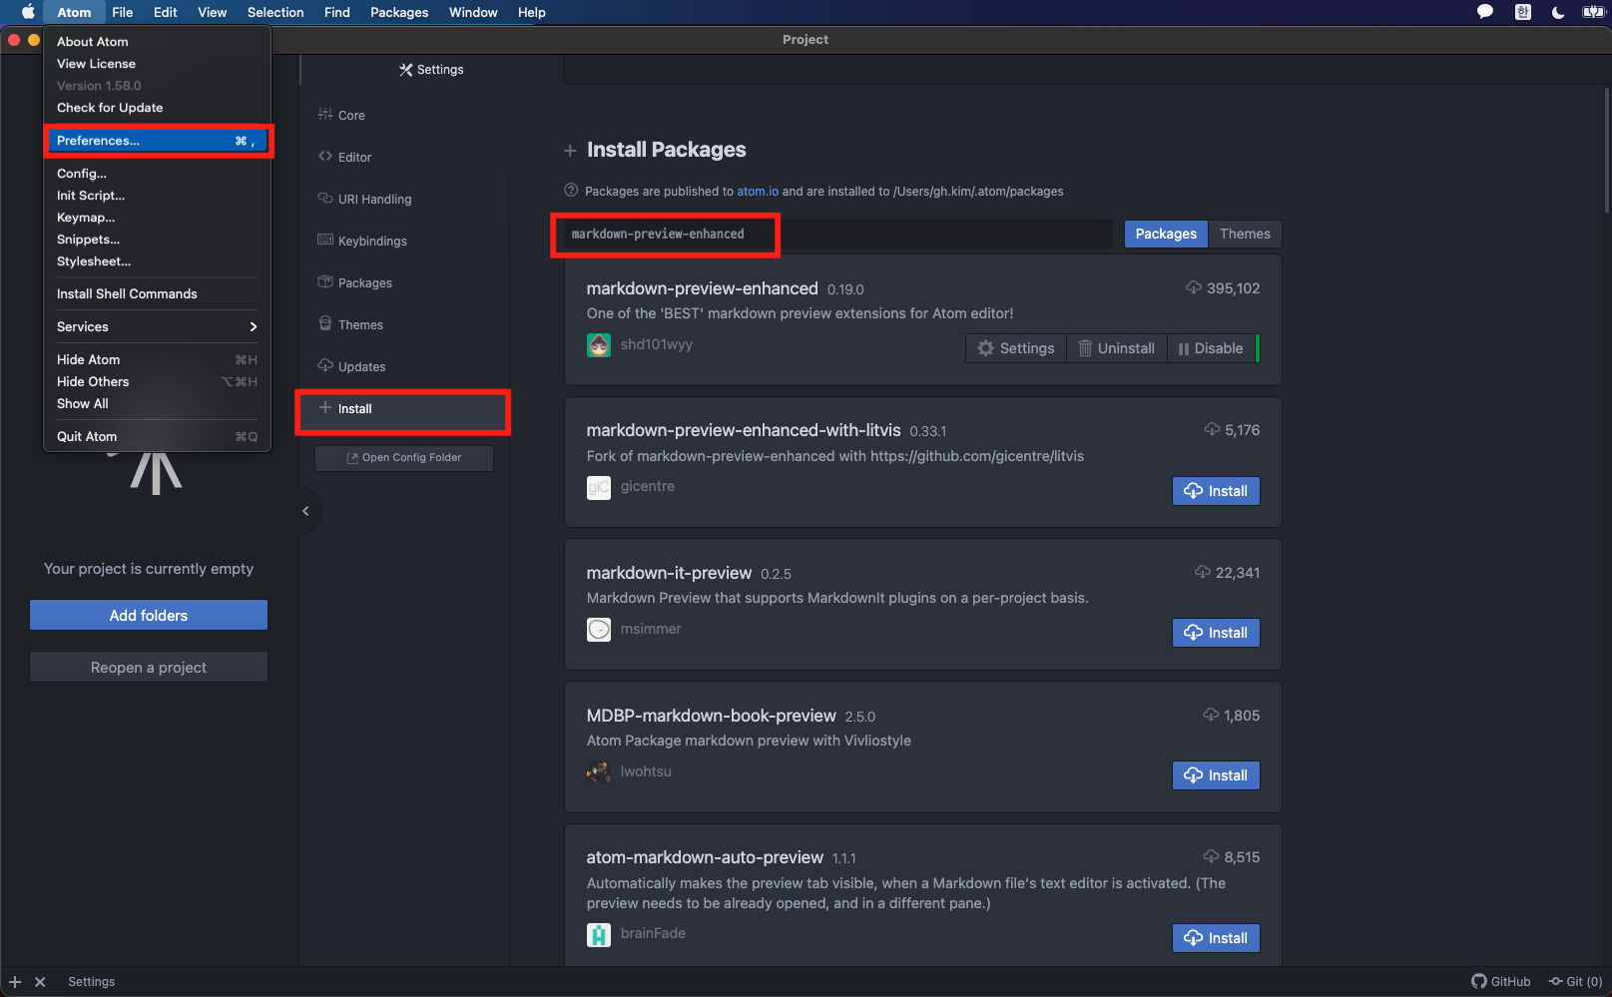The image size is (1612, 997).
Task: Click Reopen a project button
Action: pos(149,667)
